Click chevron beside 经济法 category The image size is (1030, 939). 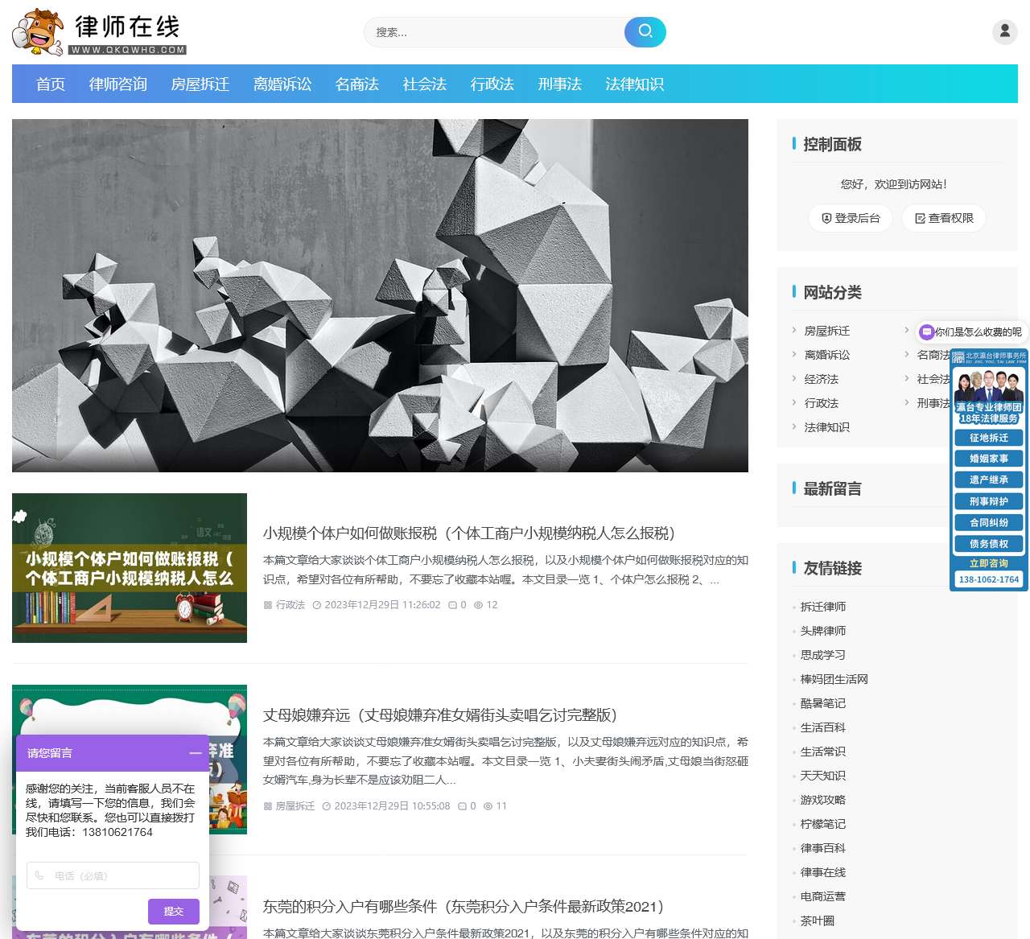(x=794, y=378)
